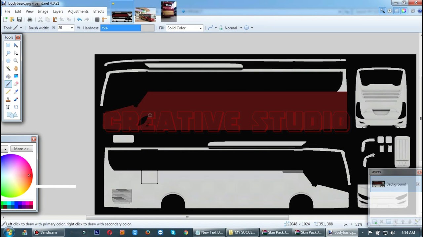Open Bandicam from the taskbar

48,232
